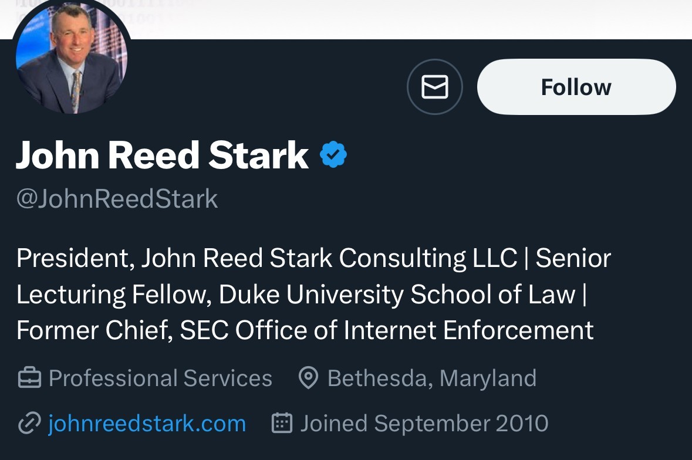Click the display name John Reed Stark
Viewport: 692px width, 460px height.
pyautogui.click(x=162, y=155)
